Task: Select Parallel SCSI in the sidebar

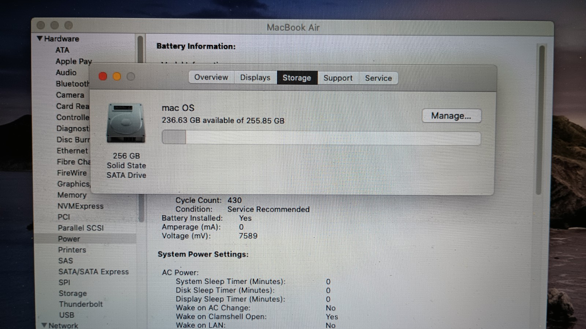Action: pos(81,228)
